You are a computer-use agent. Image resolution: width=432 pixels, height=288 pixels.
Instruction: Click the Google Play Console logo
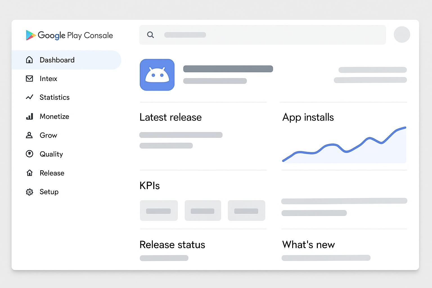69,35
